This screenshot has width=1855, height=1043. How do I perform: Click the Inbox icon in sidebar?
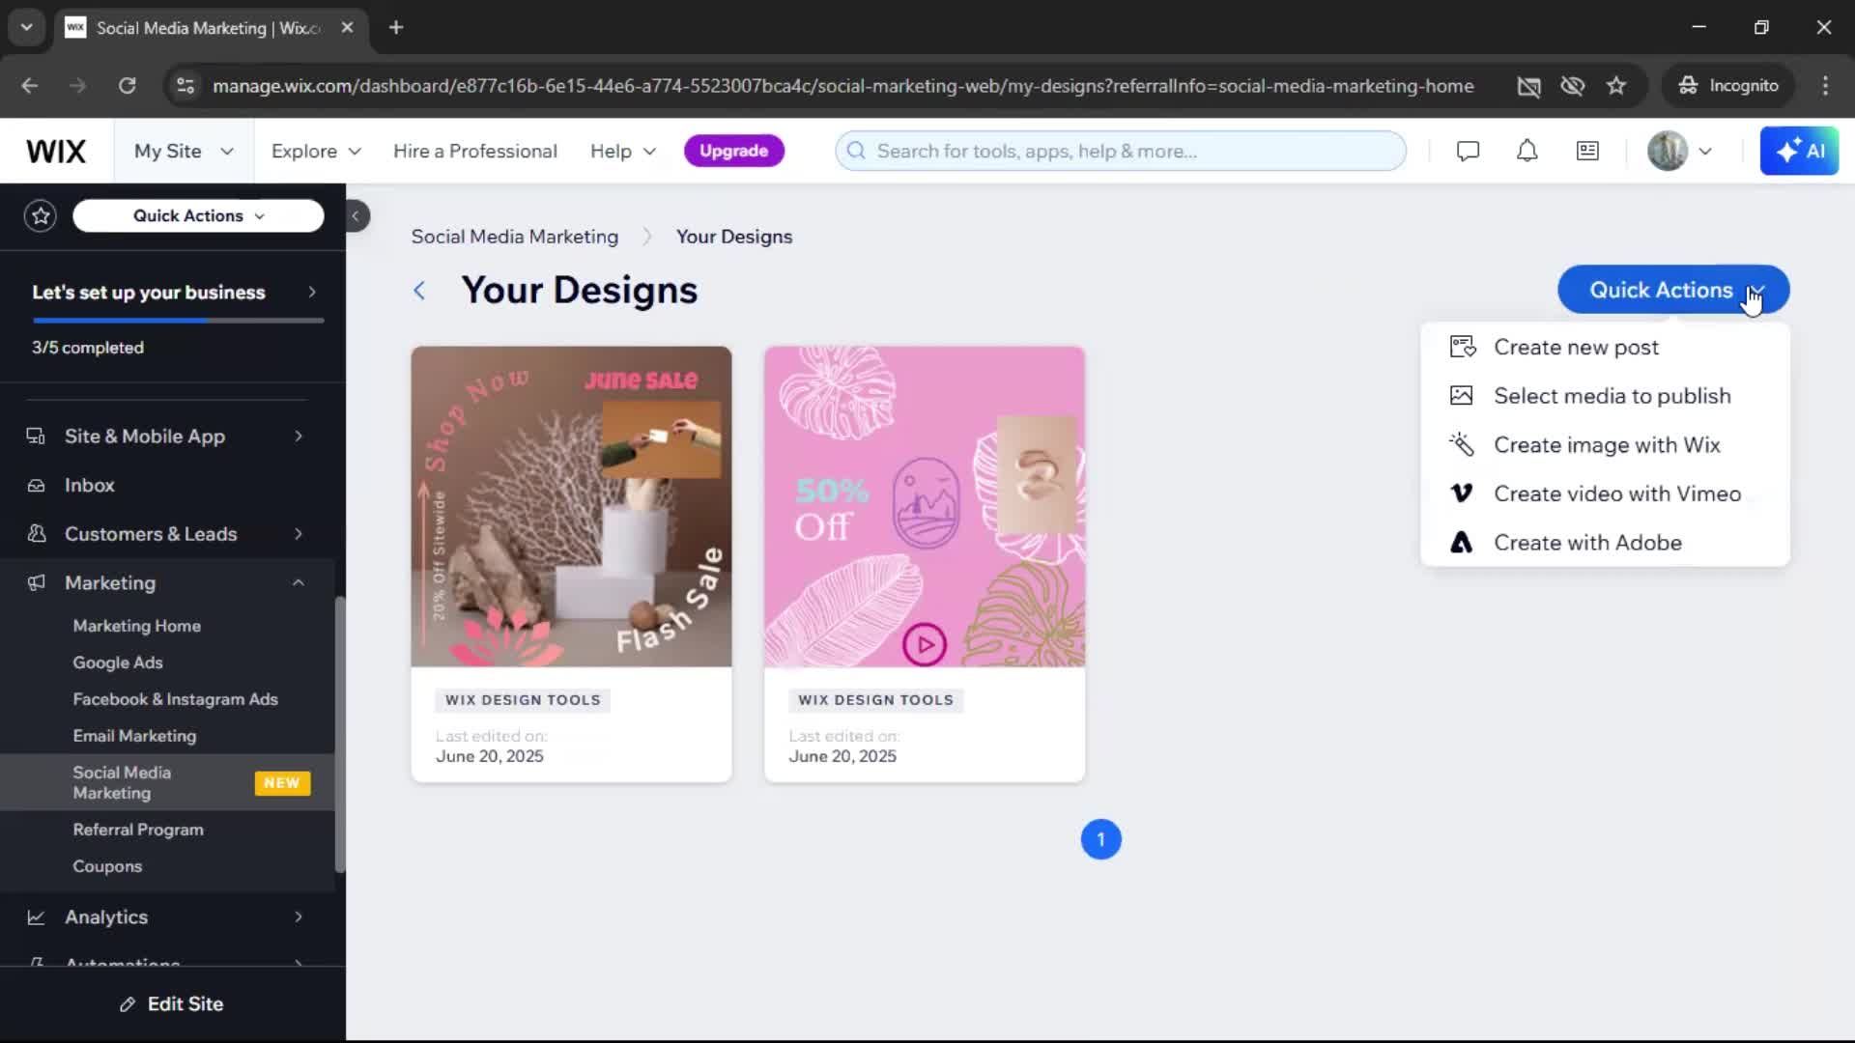[36, 486]
